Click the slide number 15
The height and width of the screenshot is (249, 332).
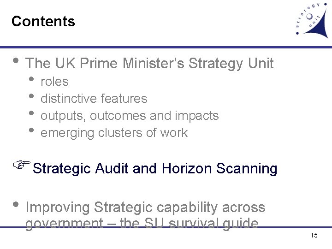[314, 236]
